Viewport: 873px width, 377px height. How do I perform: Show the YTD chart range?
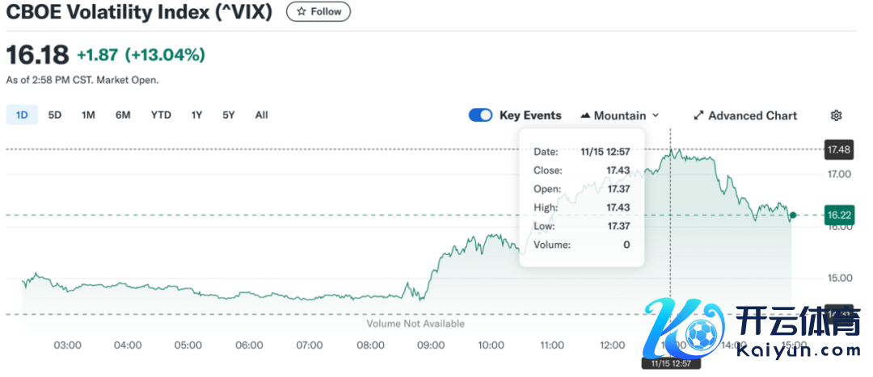tap(161, 115)
